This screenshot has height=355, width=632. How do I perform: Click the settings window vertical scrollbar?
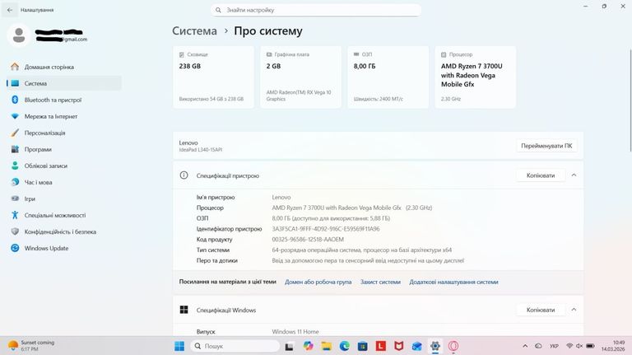tap(631, 100)
